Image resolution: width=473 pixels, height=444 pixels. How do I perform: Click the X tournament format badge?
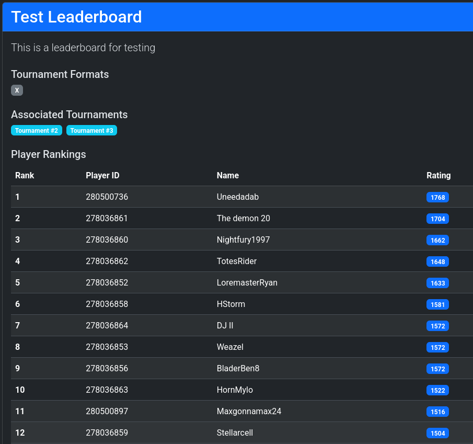[x=17, y=90]
